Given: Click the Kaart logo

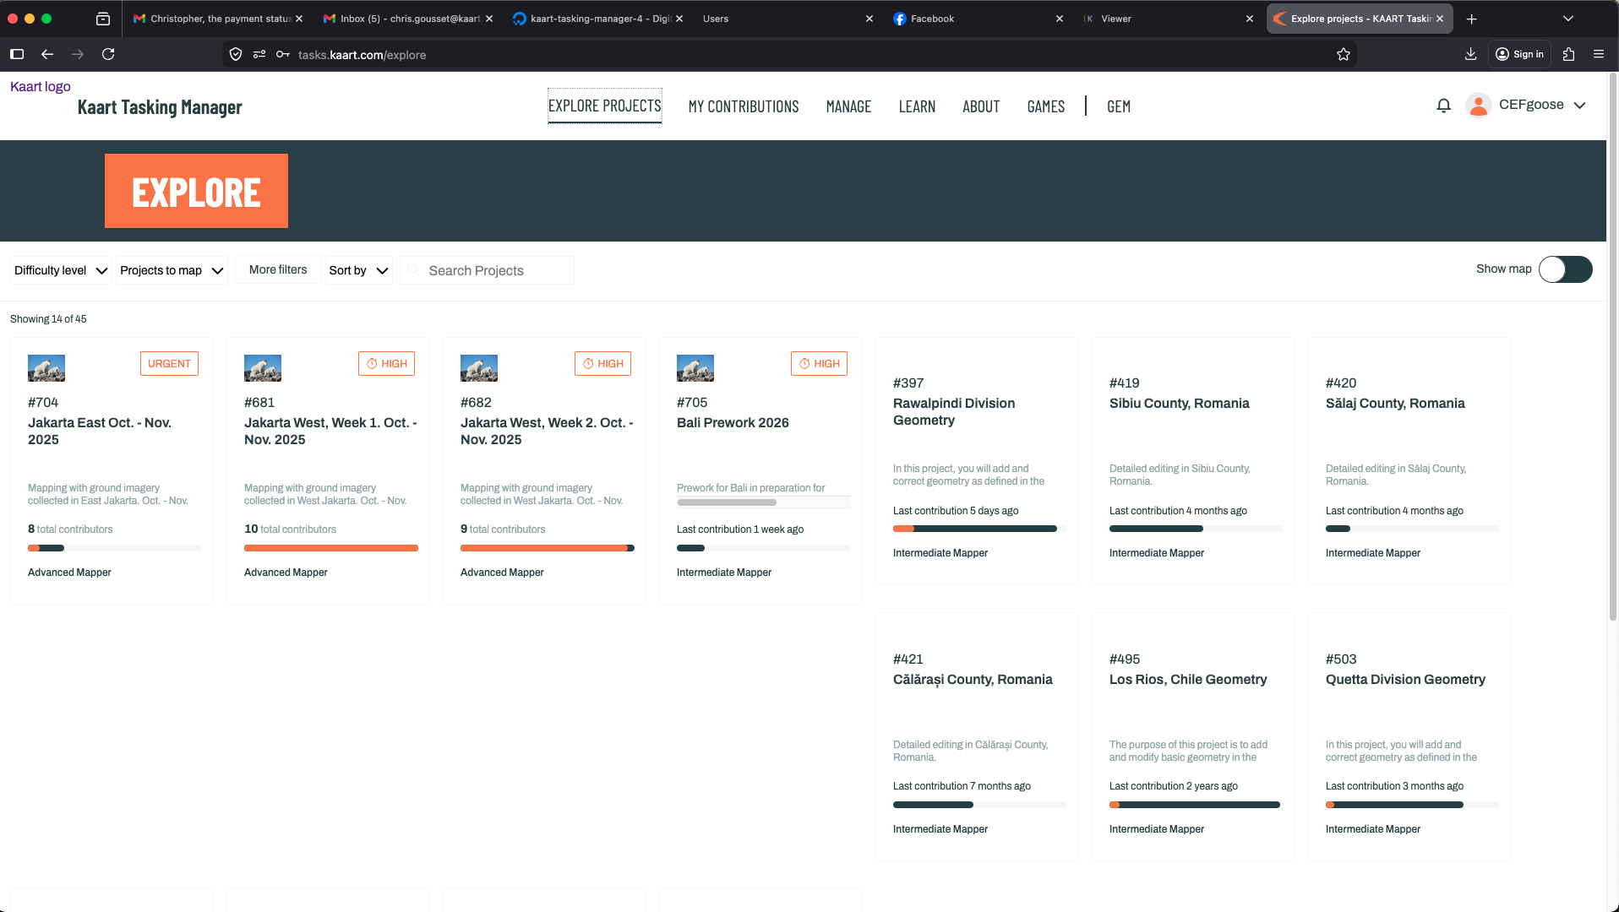Looking at the screenshot, I should pos(40,86).
